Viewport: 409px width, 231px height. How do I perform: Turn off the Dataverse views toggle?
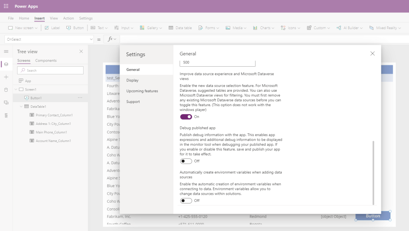click(186, 117)
